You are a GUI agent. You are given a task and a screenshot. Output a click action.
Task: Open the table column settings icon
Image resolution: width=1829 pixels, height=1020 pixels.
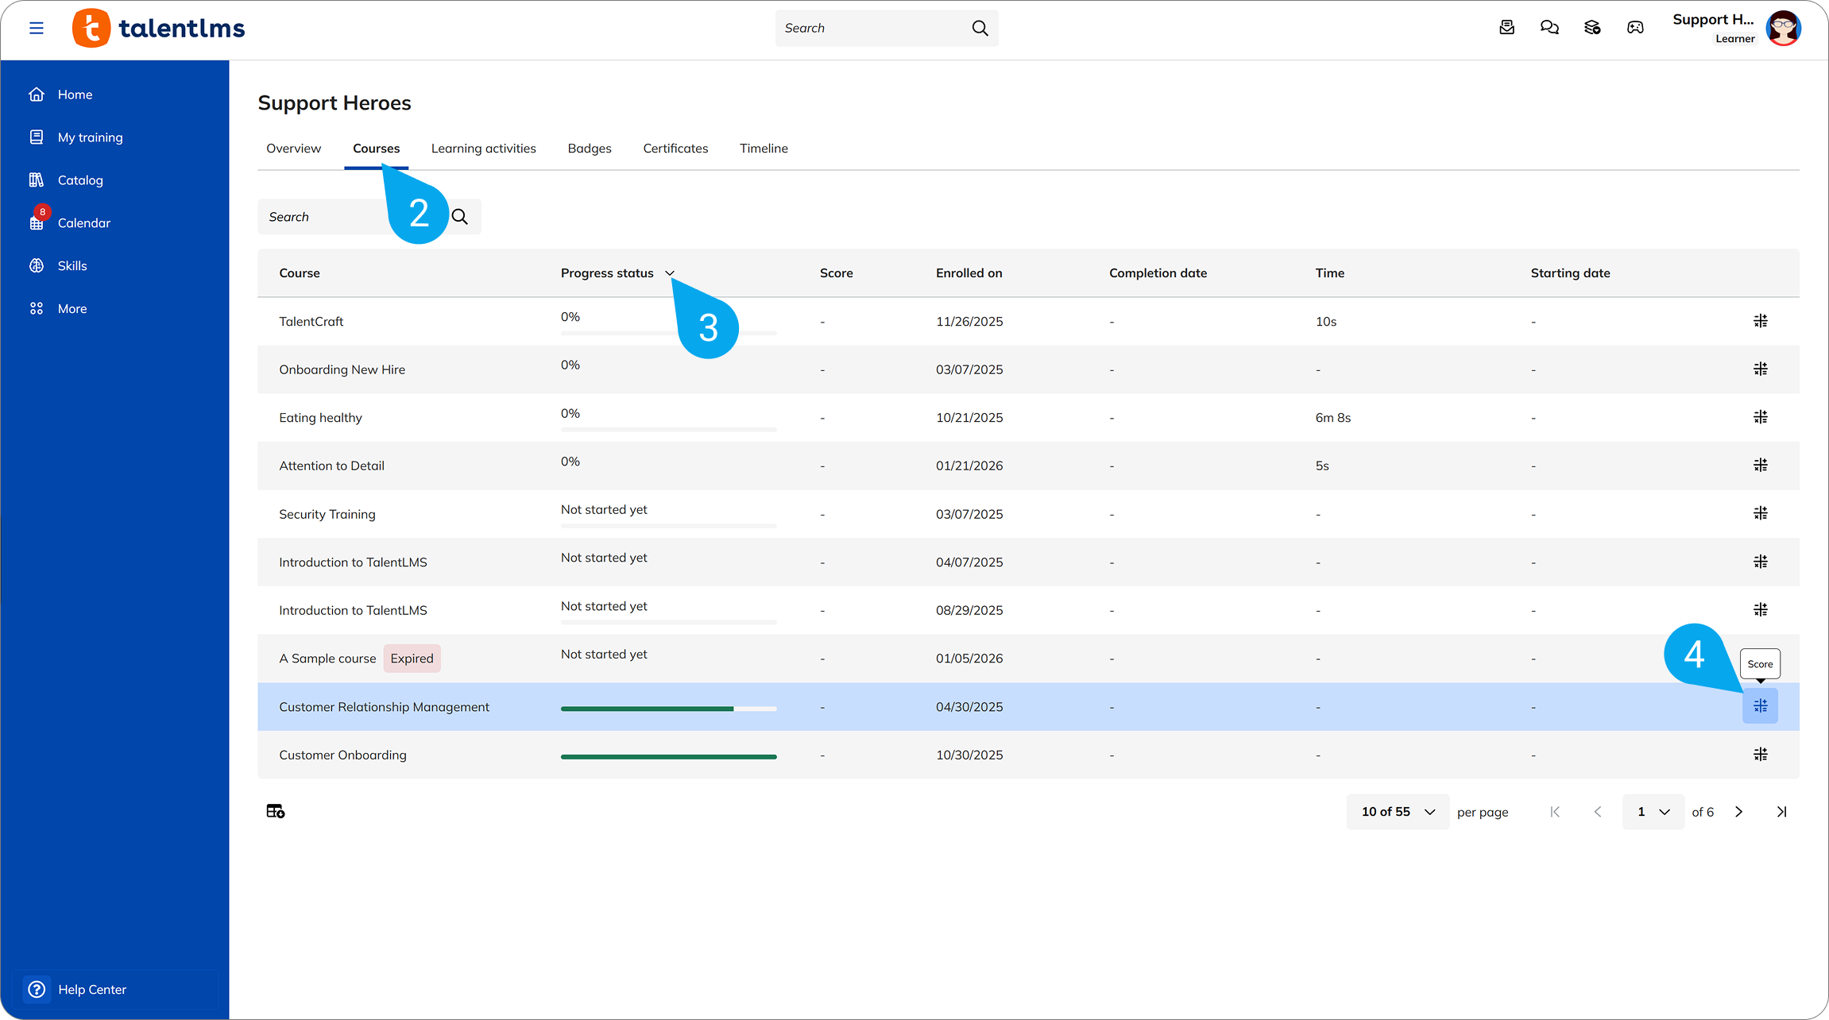[275, 811]
